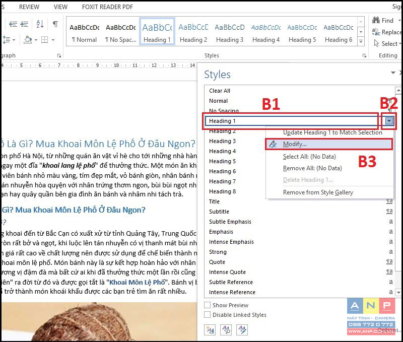Open the FOXIT READER PDF tab
Image resolution: width=403 pixels, height=342 pixels.
[107, 7]
